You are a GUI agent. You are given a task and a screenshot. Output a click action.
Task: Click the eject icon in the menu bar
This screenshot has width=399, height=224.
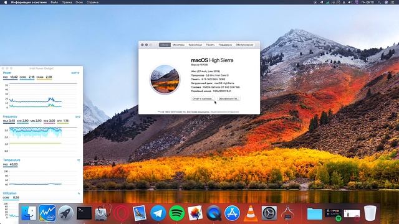pyautogui.click(x=344, y=2)
